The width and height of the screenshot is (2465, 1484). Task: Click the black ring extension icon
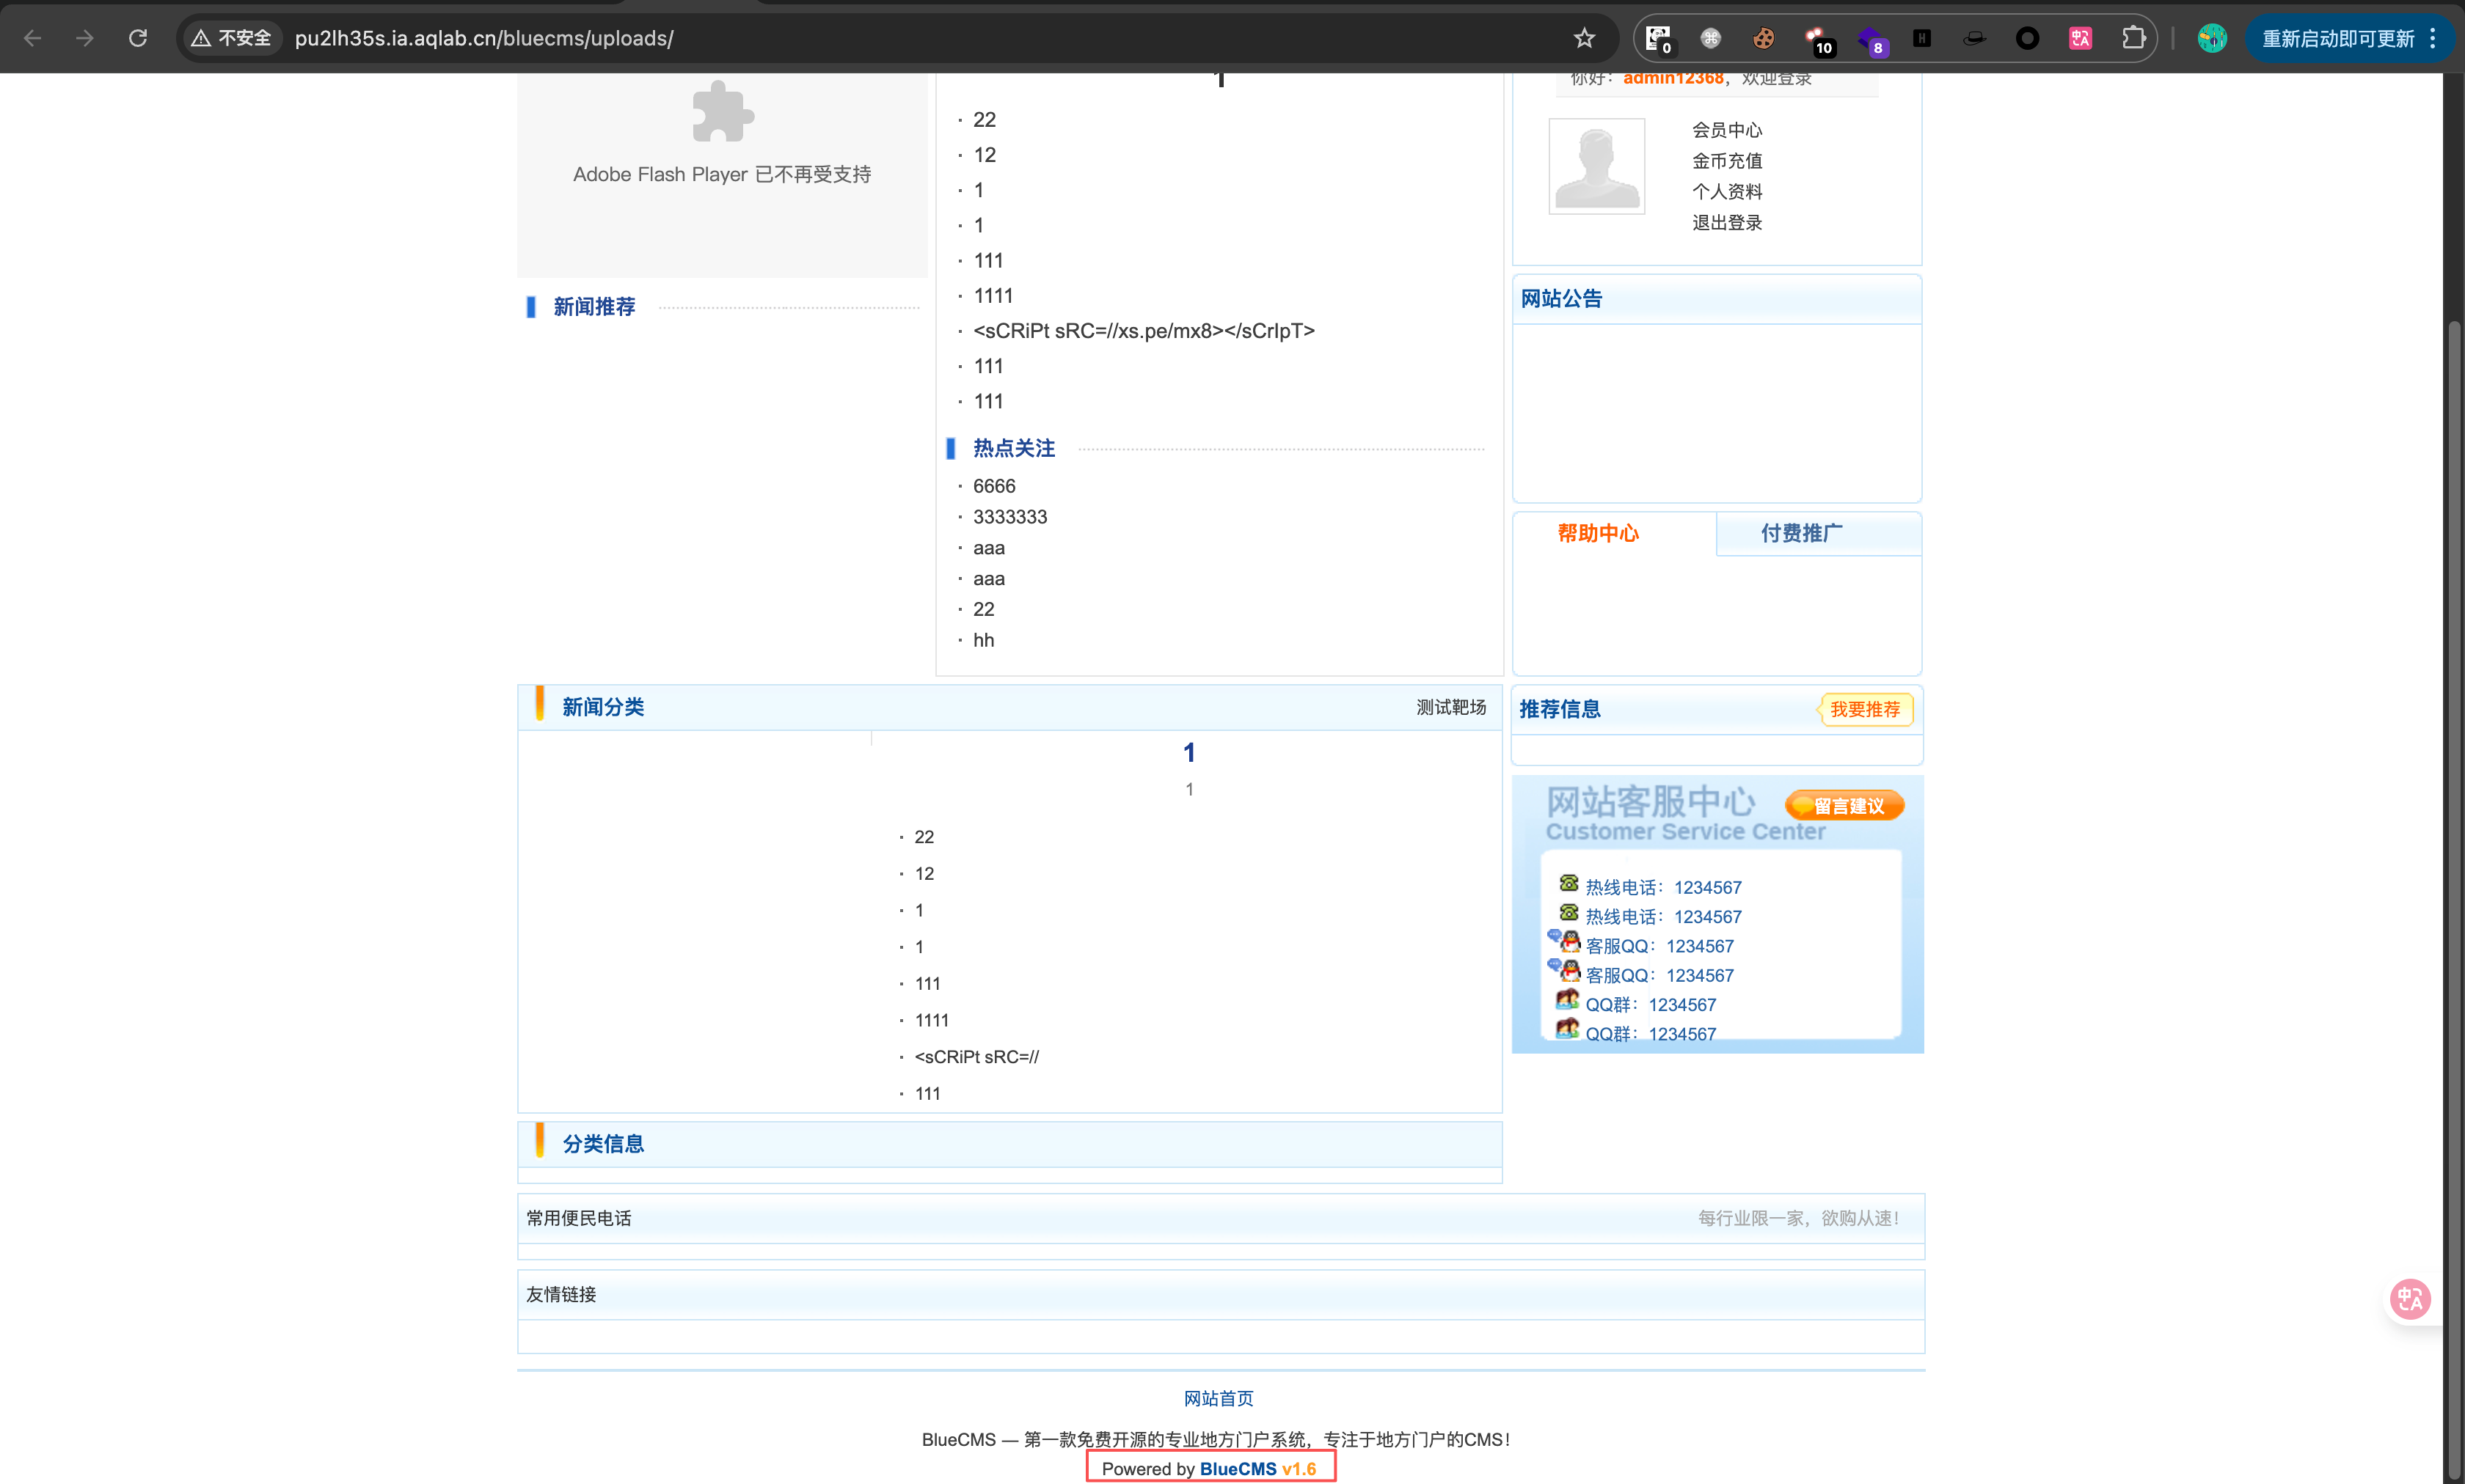click(x=2028, y=38)
